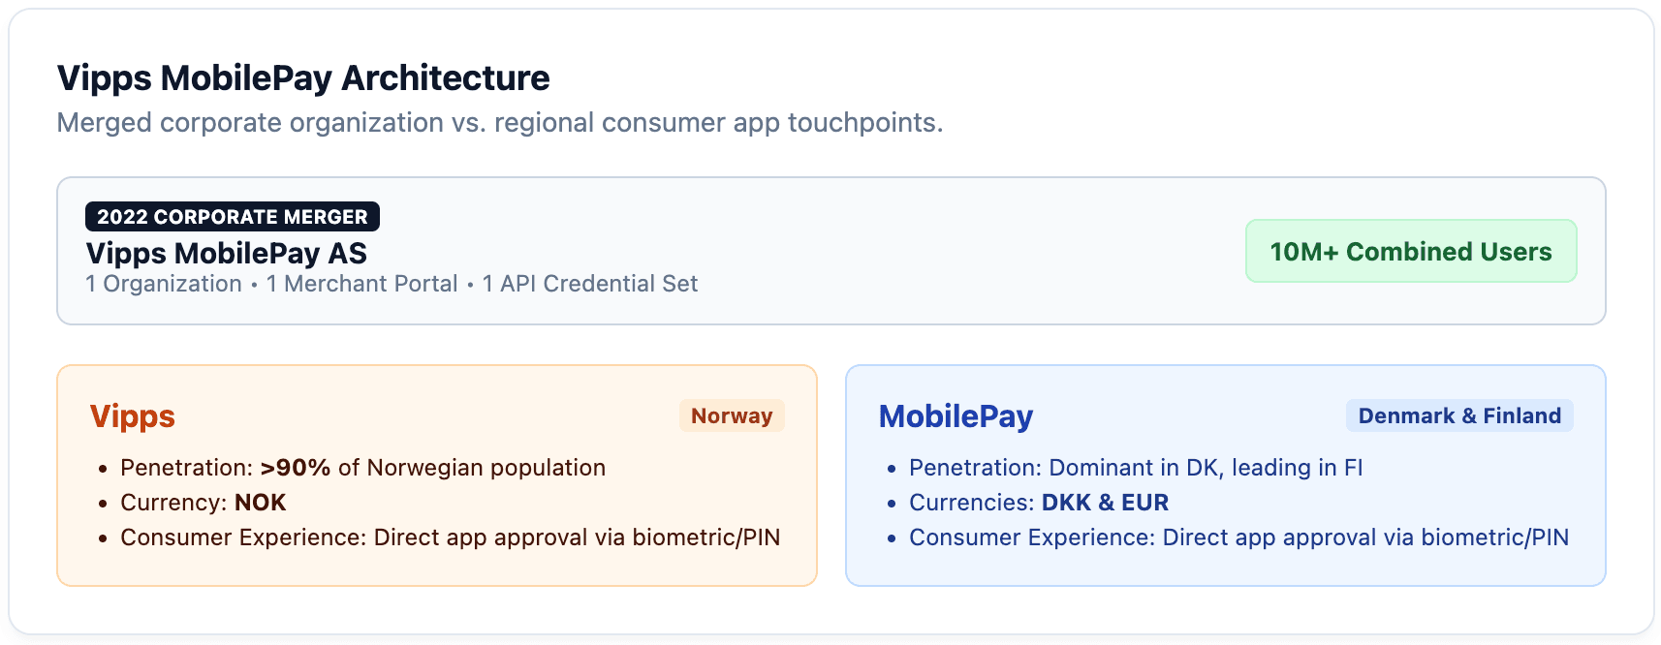
Task: Select the Vipps MobilePay AS title
Action: coord(226,254)
